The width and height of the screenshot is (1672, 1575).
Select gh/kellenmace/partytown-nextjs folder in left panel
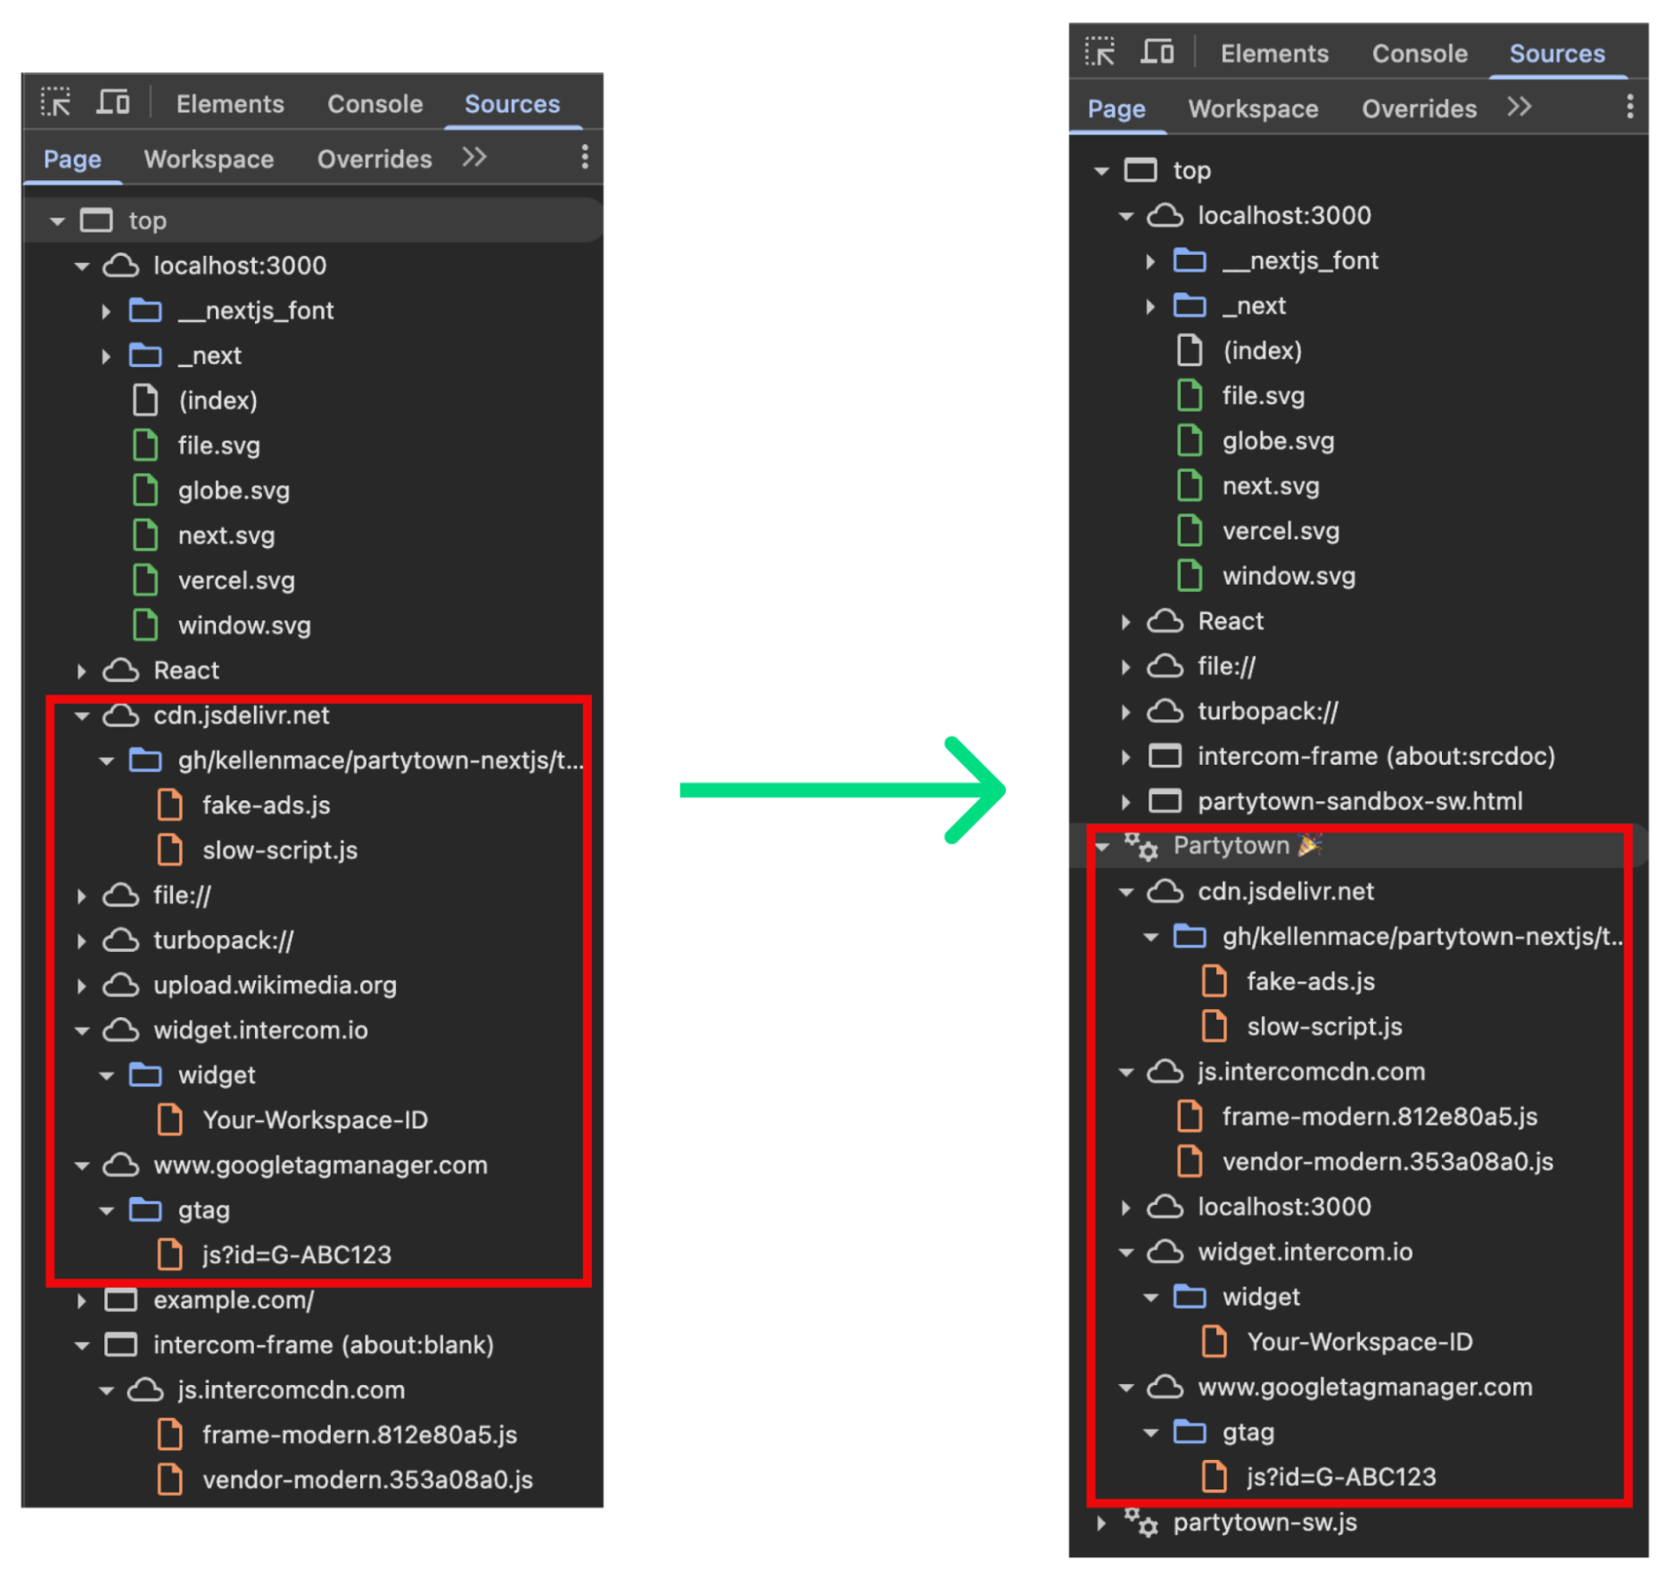pos(381,759)
